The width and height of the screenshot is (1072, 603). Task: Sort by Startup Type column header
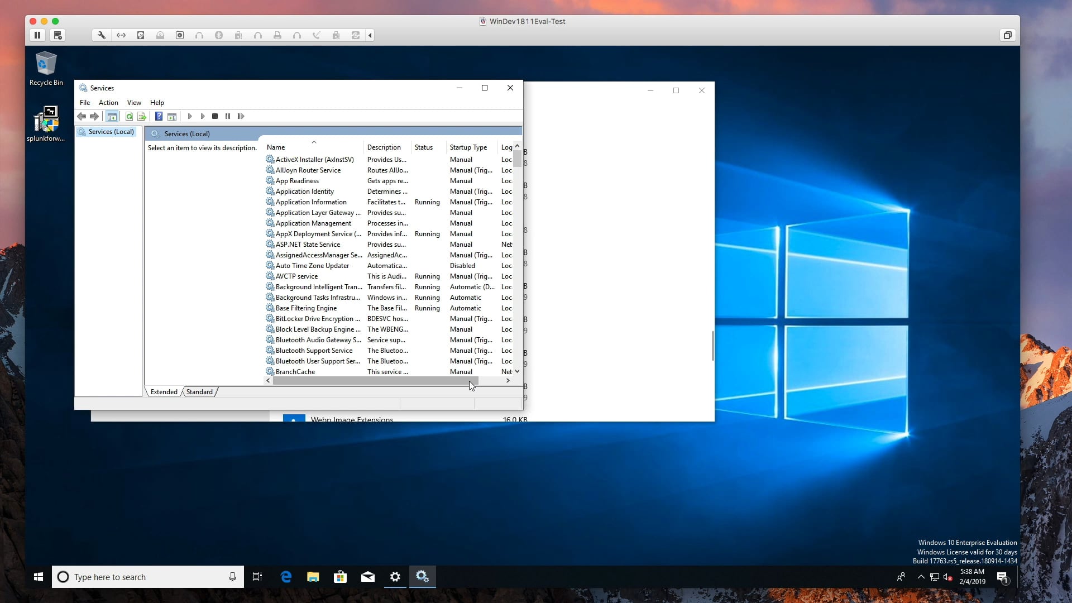pyautogui.click(x=468, y=147)
